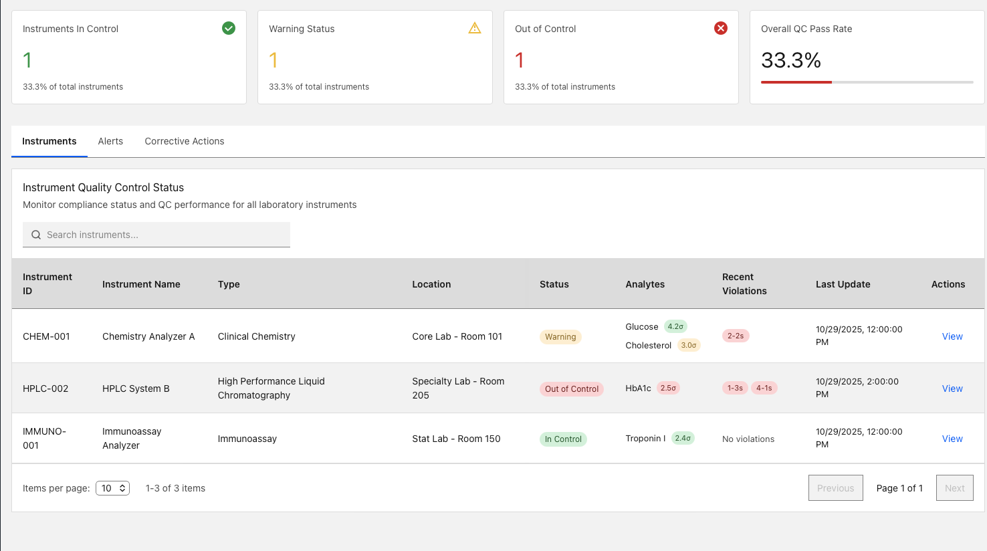Click the yellow warning triangle icon

pos(475,28)
